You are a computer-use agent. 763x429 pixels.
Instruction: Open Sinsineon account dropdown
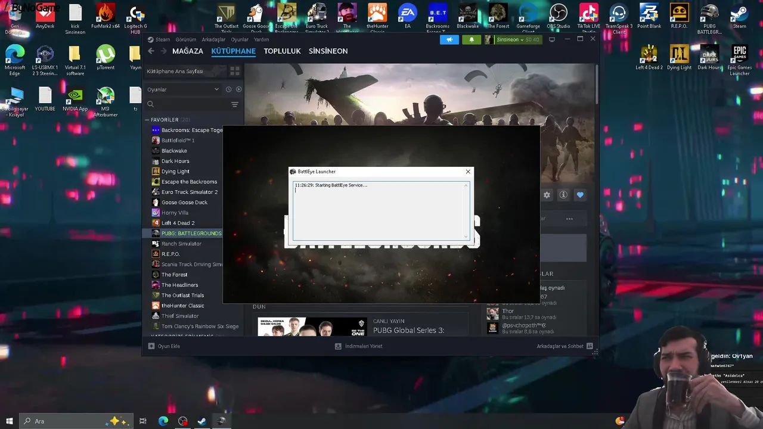click(513, 39)
